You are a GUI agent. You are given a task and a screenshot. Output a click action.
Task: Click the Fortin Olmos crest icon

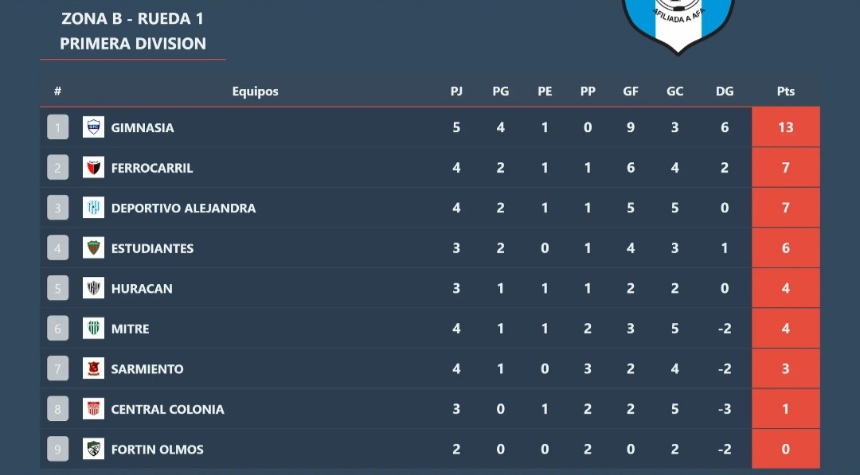[93, 449]
